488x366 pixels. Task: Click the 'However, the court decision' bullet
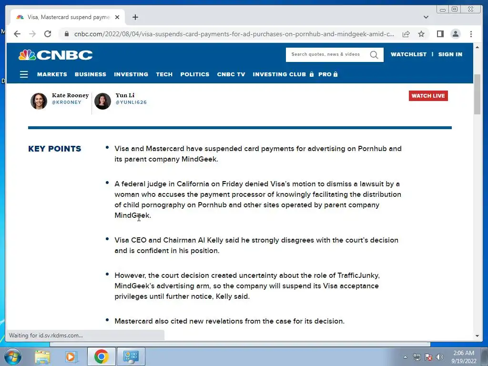coord(247,286)
